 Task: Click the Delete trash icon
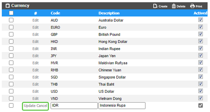(x=174, y=6)
